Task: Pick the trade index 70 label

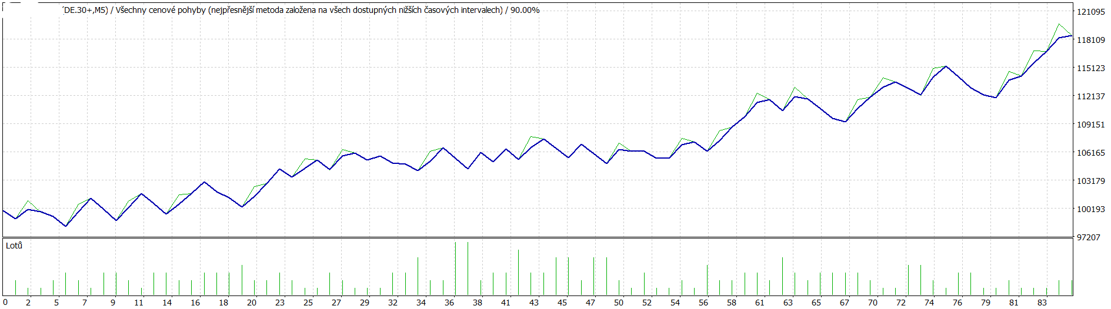Action: [873, 303]
